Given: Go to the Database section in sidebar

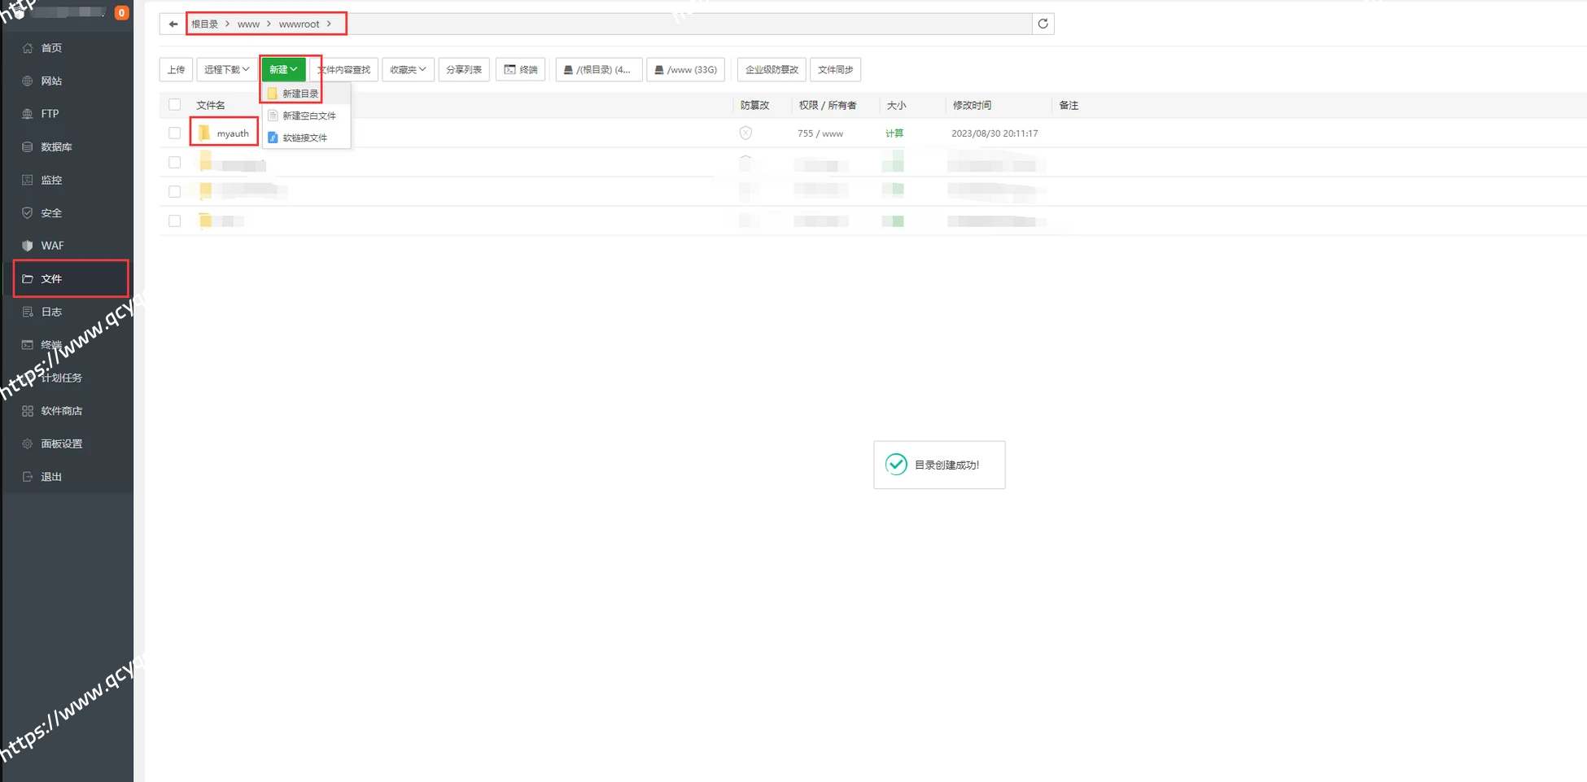Looking at the screenshot, I should 56,147.
